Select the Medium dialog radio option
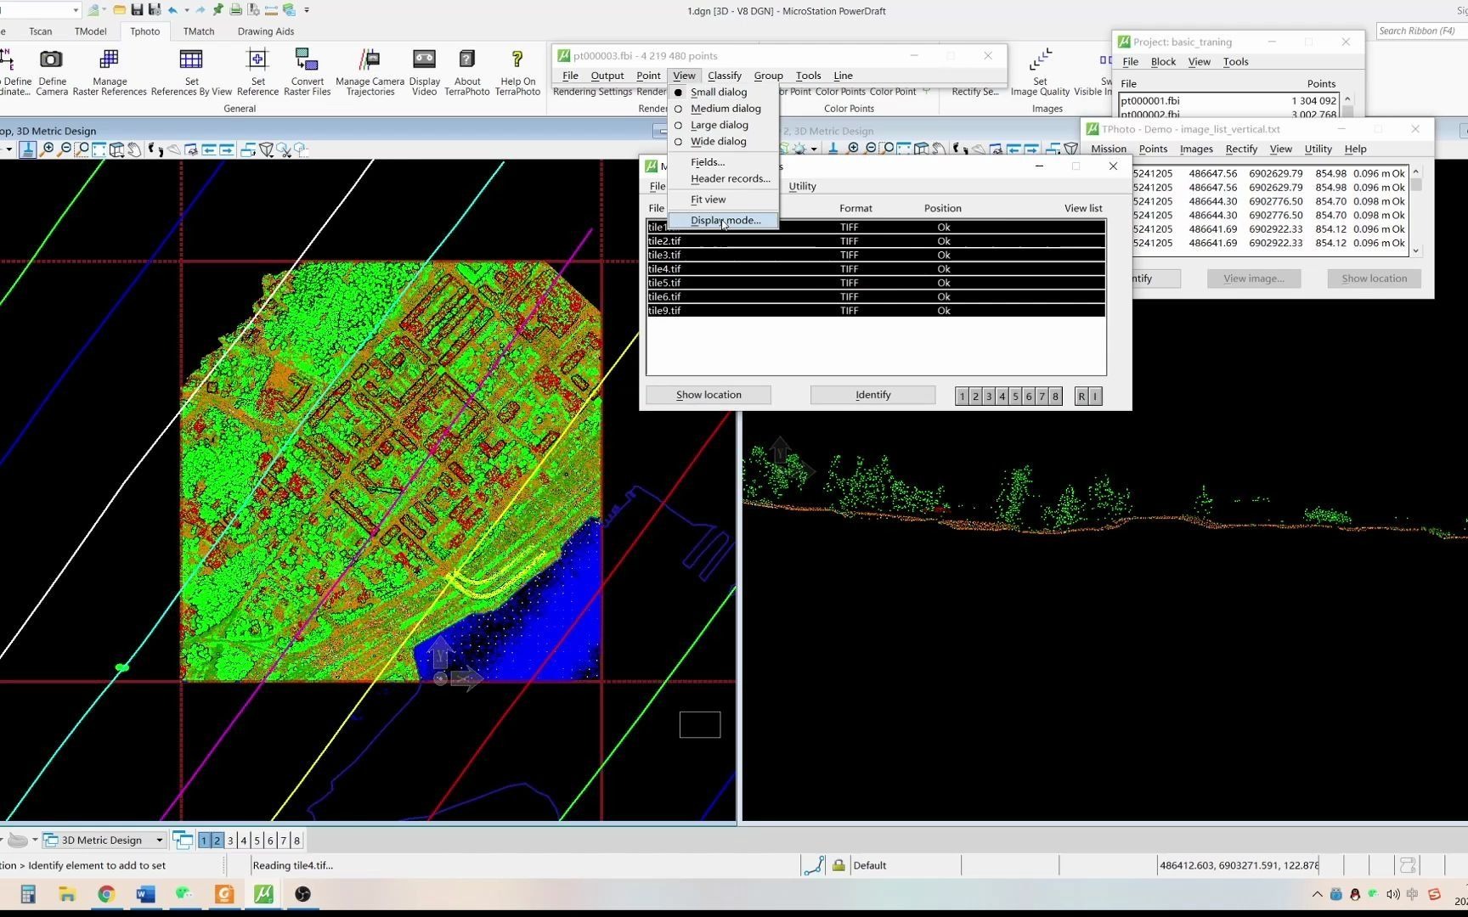The height and width of the screenshot is (917, 1468). click(725, 109)
